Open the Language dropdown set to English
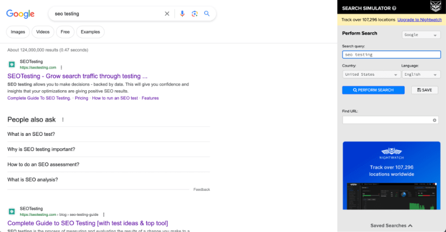Viewport: 446px width, 232px height. click(x=421, y=75)
